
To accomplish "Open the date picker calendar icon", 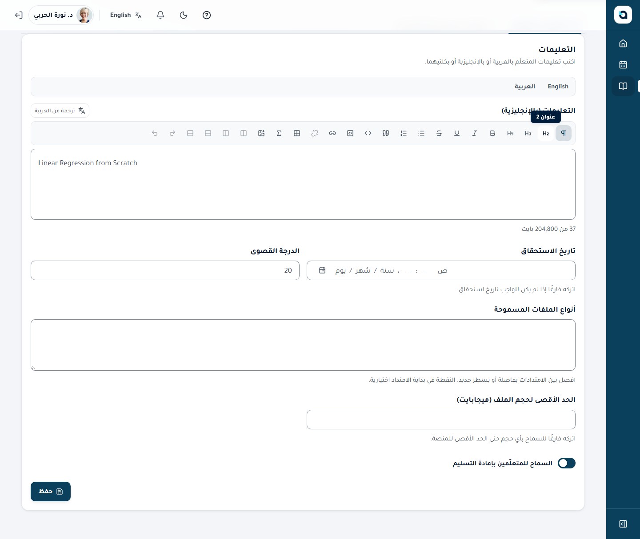I will point(322,270).
